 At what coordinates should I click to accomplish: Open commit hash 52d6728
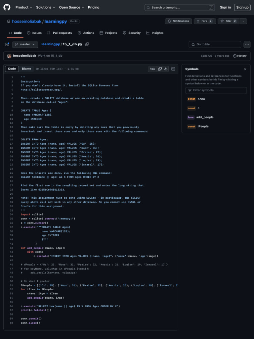coord(206,56)
